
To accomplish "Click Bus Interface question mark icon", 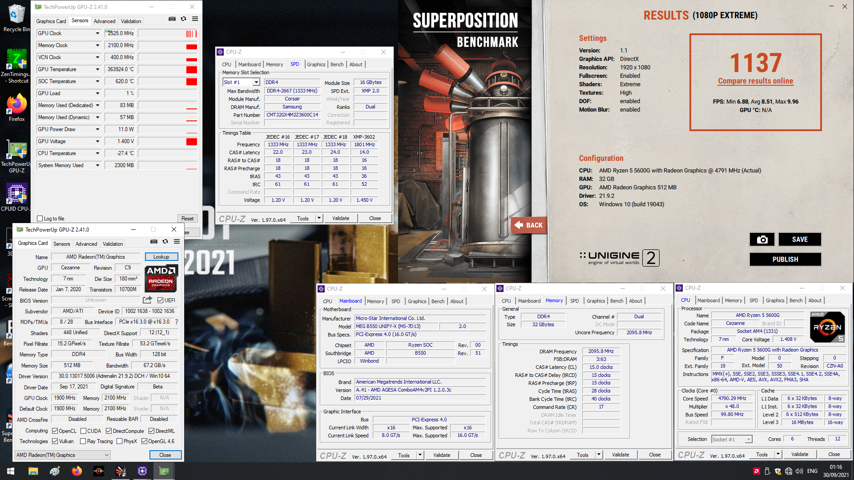I will pos(177,322).
